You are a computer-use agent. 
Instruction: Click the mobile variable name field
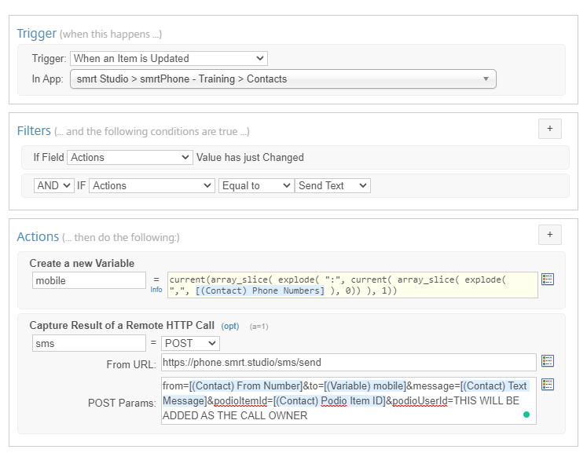tap(89, 280)
